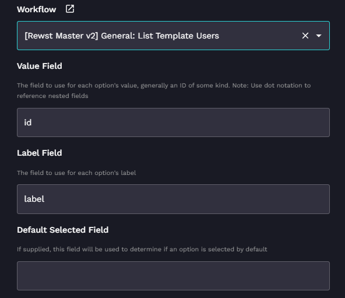Place cursor on the 'label' text value
The image size is (345, 298).
(x=34, y=199)
